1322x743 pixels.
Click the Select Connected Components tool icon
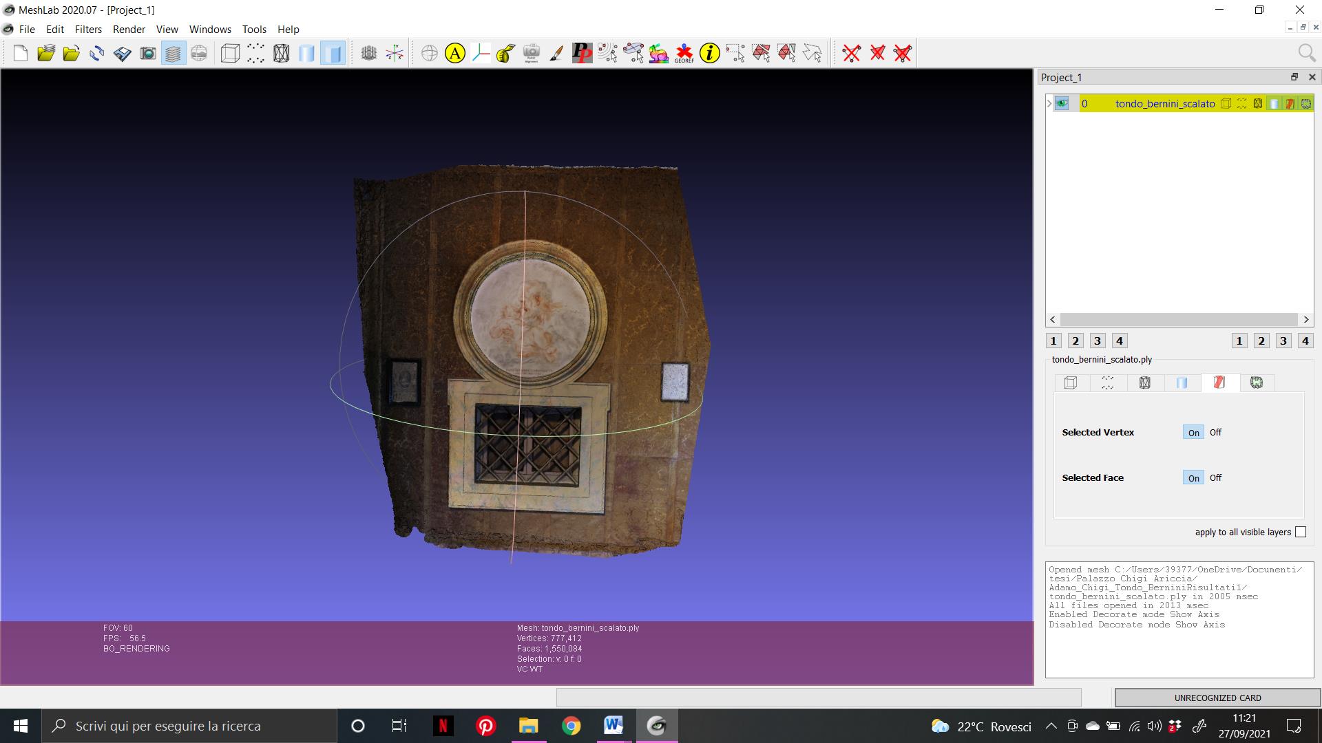(786, 53)
